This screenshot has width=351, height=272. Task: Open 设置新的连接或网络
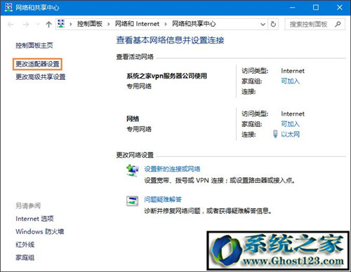[172, 169]
